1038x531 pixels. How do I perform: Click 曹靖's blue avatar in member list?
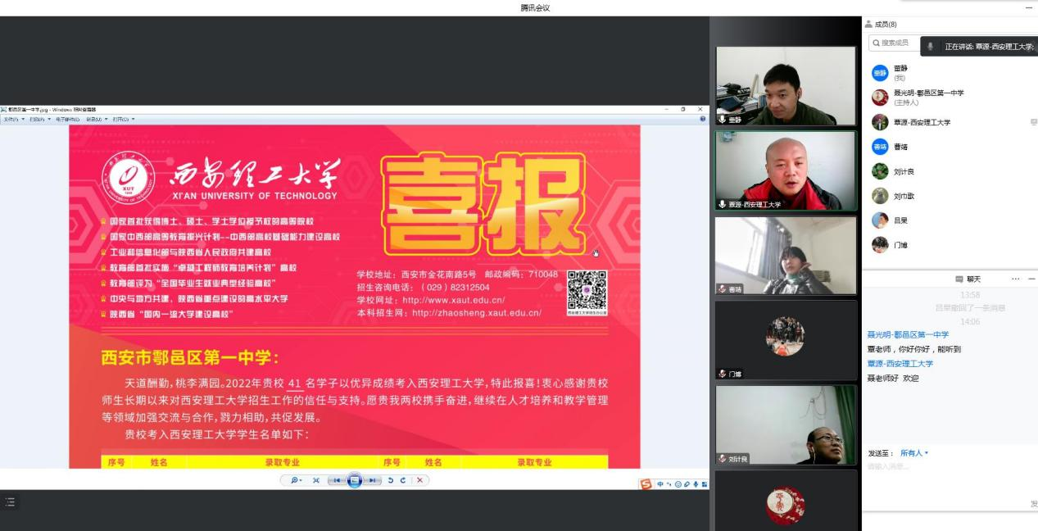pyautogui.click(x=880, y=147)
